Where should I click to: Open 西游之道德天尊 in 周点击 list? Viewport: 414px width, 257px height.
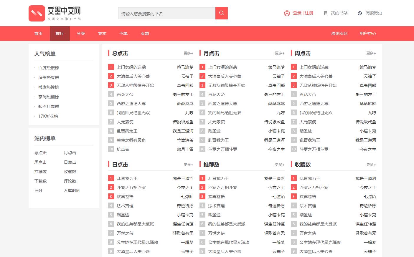coord(314,104)
